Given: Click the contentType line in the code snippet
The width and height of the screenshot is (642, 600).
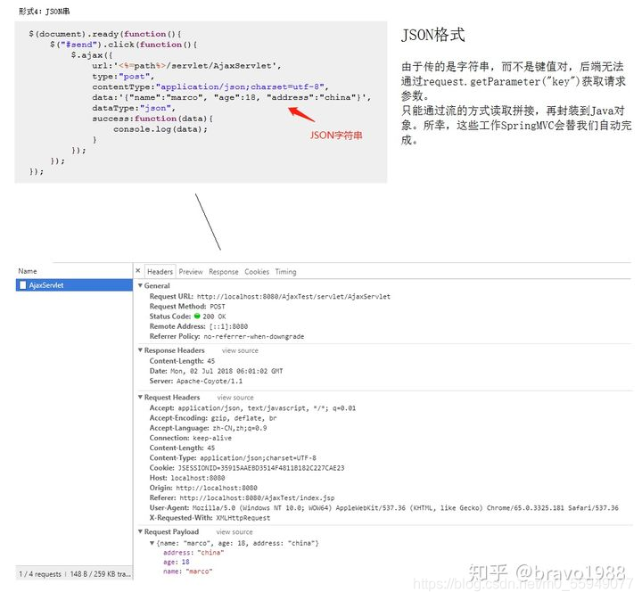Looking at the screenshot, I should point(210,86).
